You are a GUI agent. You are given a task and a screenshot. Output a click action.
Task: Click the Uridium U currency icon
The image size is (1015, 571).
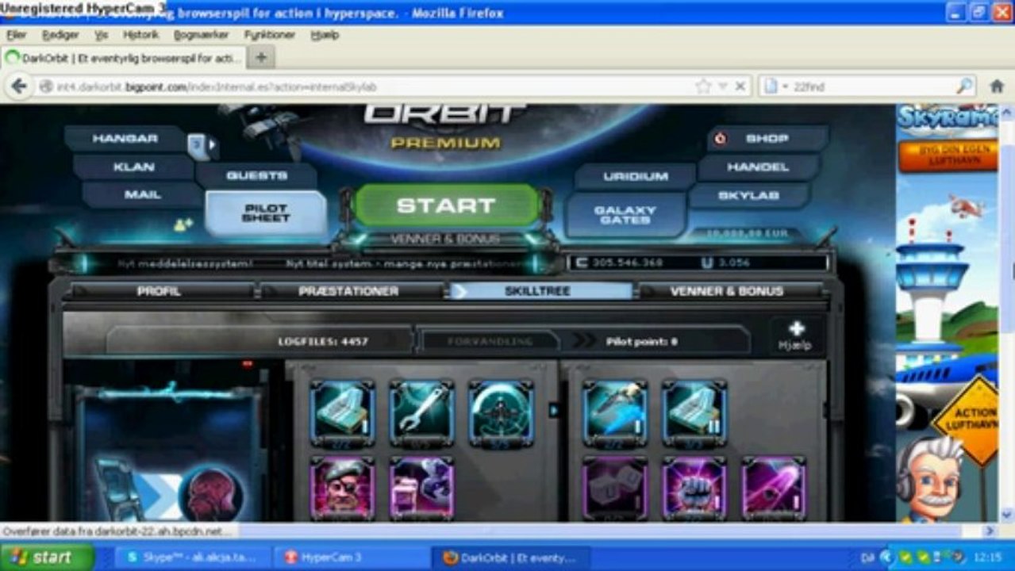[707, 263]
